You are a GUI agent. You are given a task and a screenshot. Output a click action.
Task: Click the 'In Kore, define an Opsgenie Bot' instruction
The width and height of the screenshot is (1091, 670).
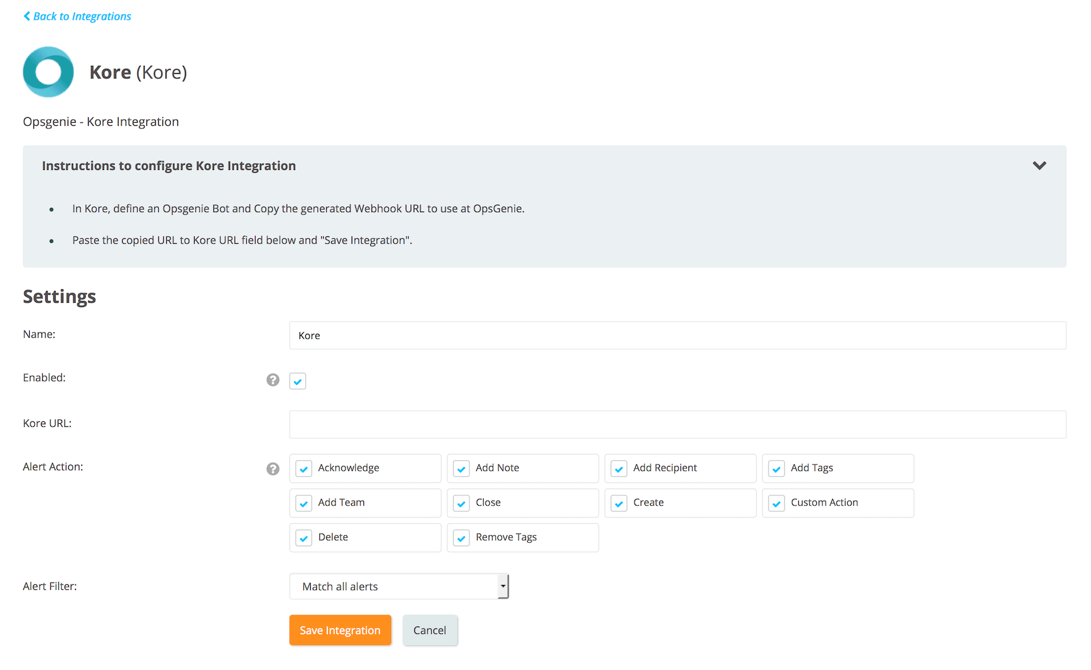point(298,208)
